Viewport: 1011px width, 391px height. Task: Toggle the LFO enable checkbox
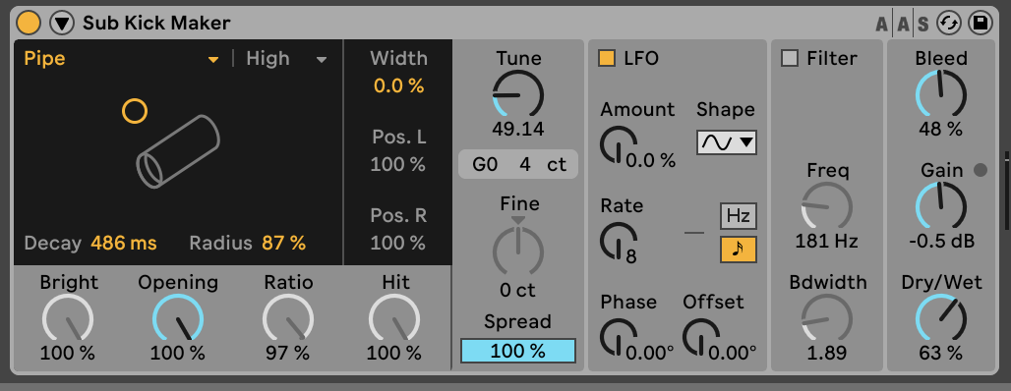(x=607, y=58)
